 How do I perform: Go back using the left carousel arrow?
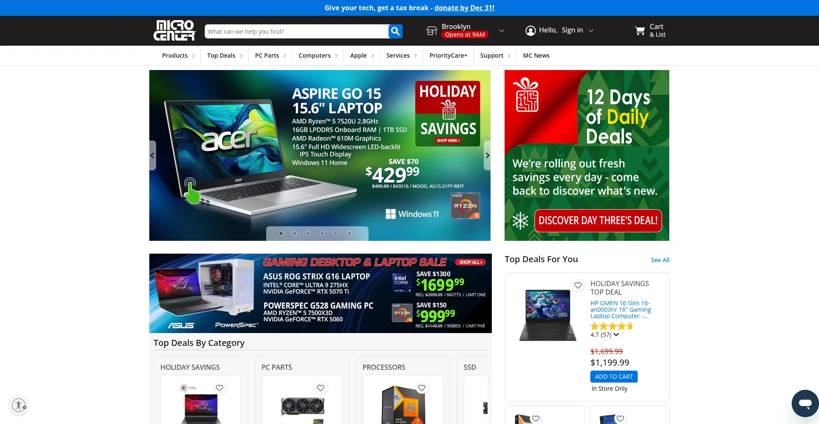[152, 155]
